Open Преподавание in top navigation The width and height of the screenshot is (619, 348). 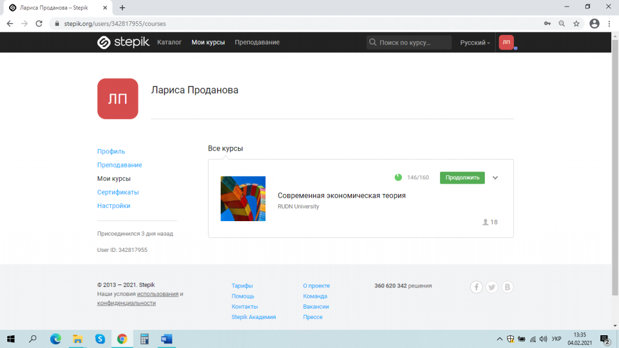pyautogui.click(x=257, y=42)
